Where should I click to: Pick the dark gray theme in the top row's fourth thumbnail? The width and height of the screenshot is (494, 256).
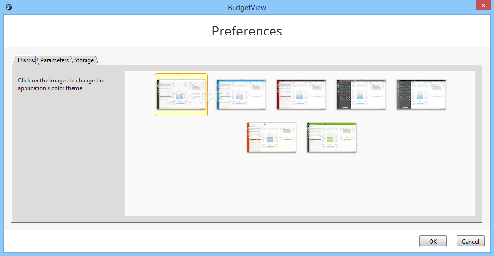point(361,94)
